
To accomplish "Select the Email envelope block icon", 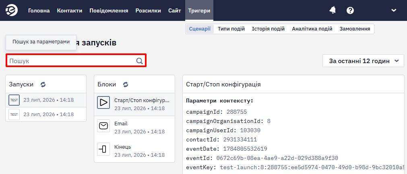I will pyautogui.click(x=103, y=126).
